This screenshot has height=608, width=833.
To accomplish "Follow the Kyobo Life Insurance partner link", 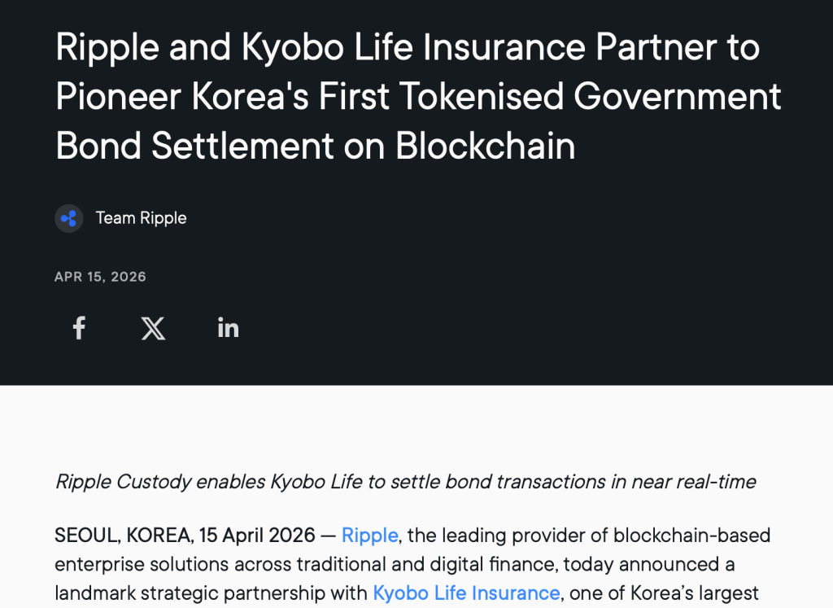I will click(x=466, y=593).
